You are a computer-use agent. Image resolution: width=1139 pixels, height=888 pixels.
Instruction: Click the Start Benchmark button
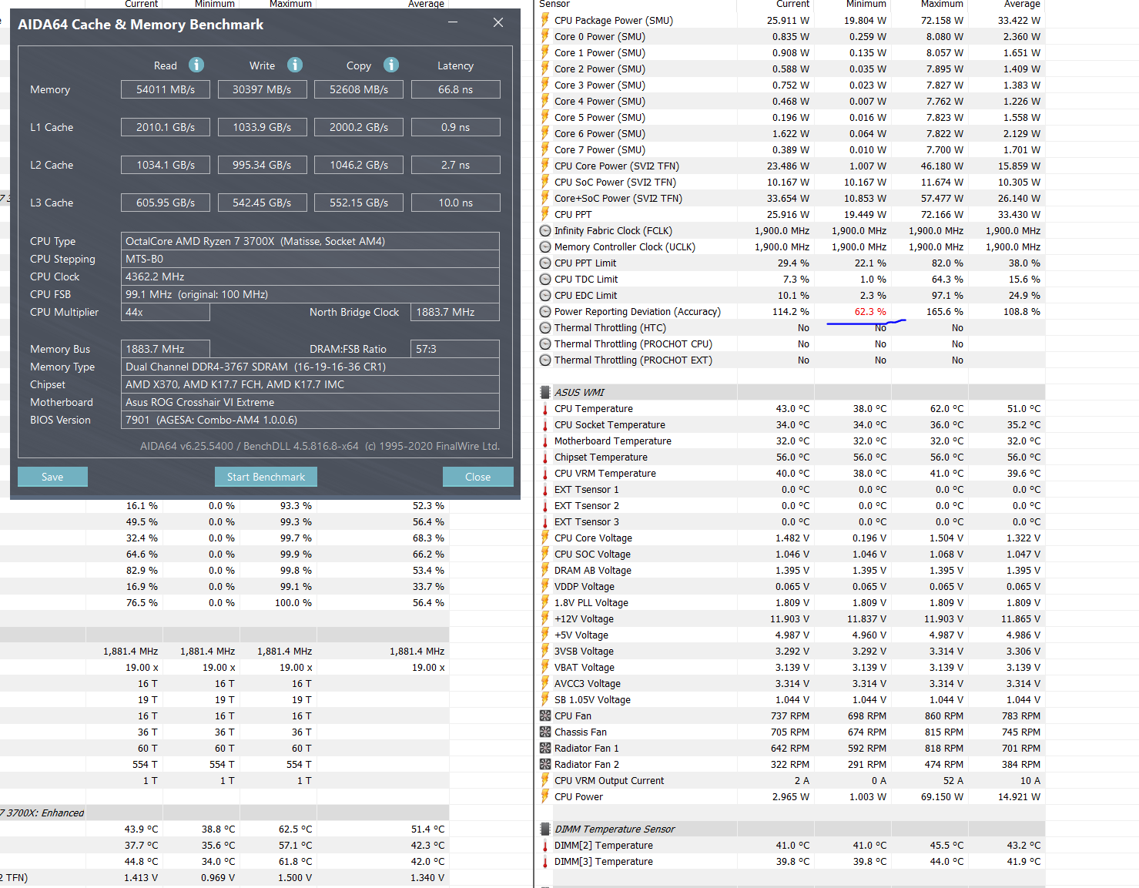(266, 477)
